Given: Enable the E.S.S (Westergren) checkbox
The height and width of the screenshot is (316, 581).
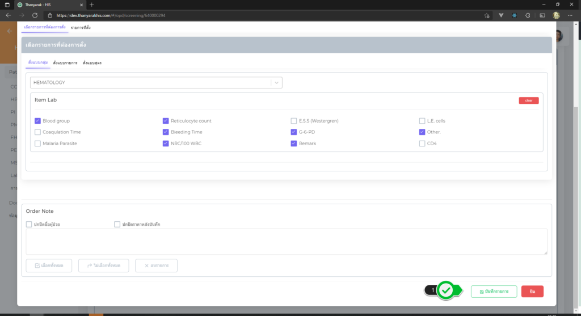Looking at the screenshot, I should [x=293, y=121].
